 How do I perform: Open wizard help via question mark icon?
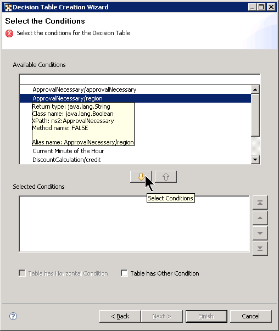(x=13, y=316)
